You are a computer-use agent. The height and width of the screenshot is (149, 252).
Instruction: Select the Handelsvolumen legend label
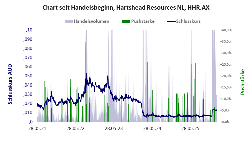point(92,21)
